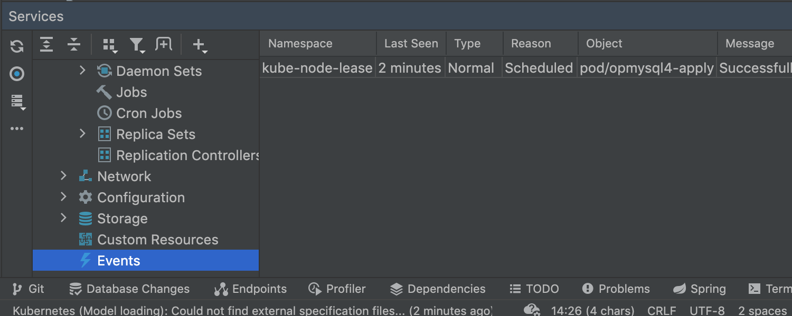Open the Filter options icon
This screenshot has height=316, width=792.
(x=137, y=45)
